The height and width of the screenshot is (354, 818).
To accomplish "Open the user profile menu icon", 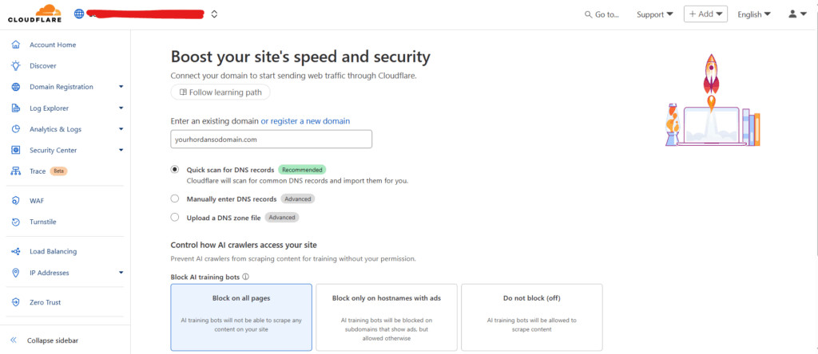I will 797,14.
